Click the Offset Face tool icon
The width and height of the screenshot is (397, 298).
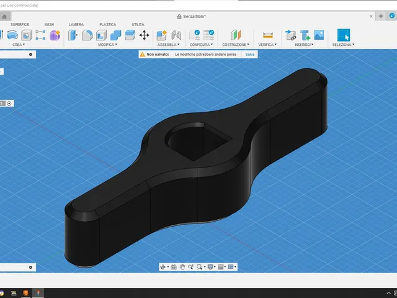click(130, 35)
